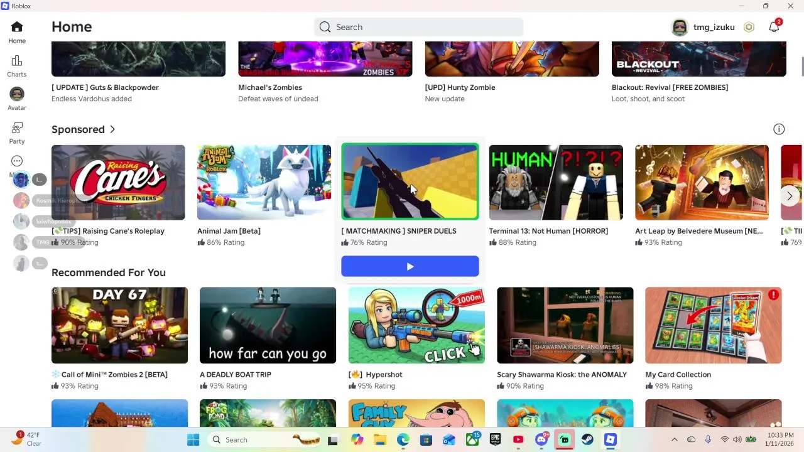Show next sponsored games with arrow
The image size is (804, 452).
pyautogui.click(x=790, y=196)
